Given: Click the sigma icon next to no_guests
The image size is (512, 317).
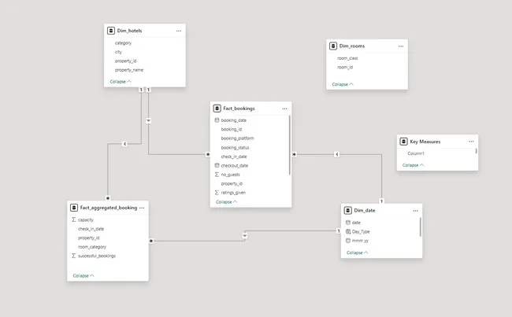Looking at the screenshot, I should [x=217, y=174].
